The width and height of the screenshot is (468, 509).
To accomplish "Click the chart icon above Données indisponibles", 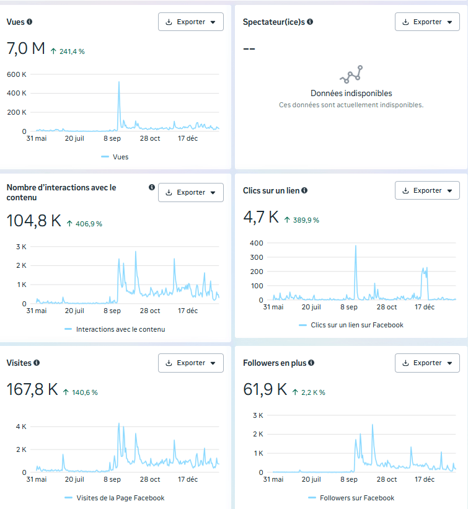I will click(351, 74).
